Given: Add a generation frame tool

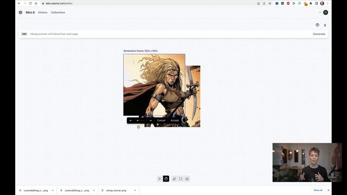Looking at the screenshot, I should pyautogui.click(x=181, y=179).
